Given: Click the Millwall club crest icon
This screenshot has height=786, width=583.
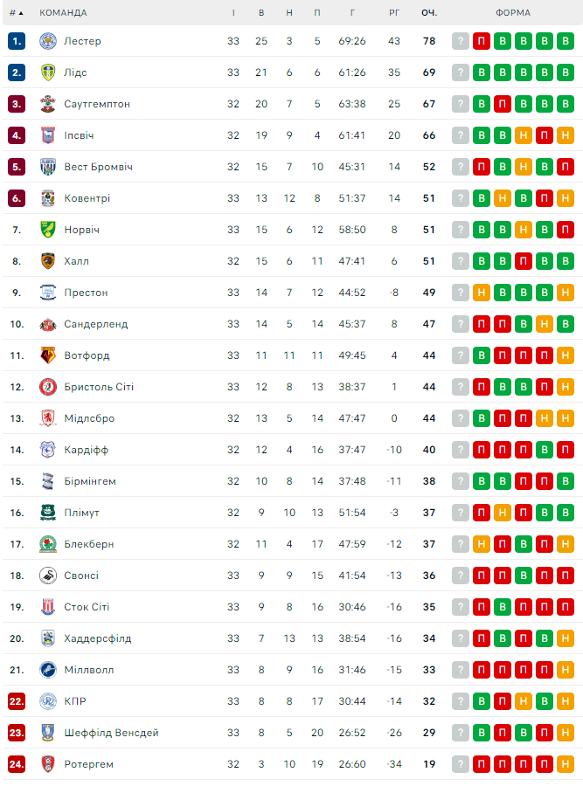Looking at the screenshot, I should pyautogui.click(x=48, y=670).
